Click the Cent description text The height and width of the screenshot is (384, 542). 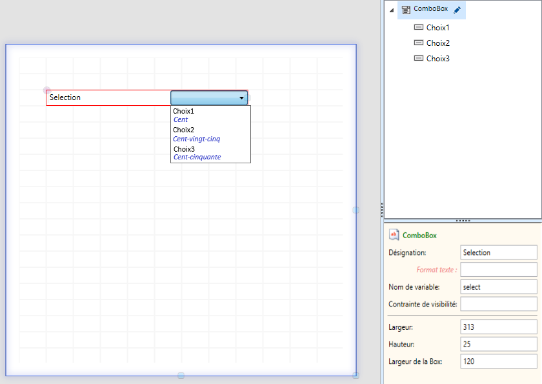[181, 119]
